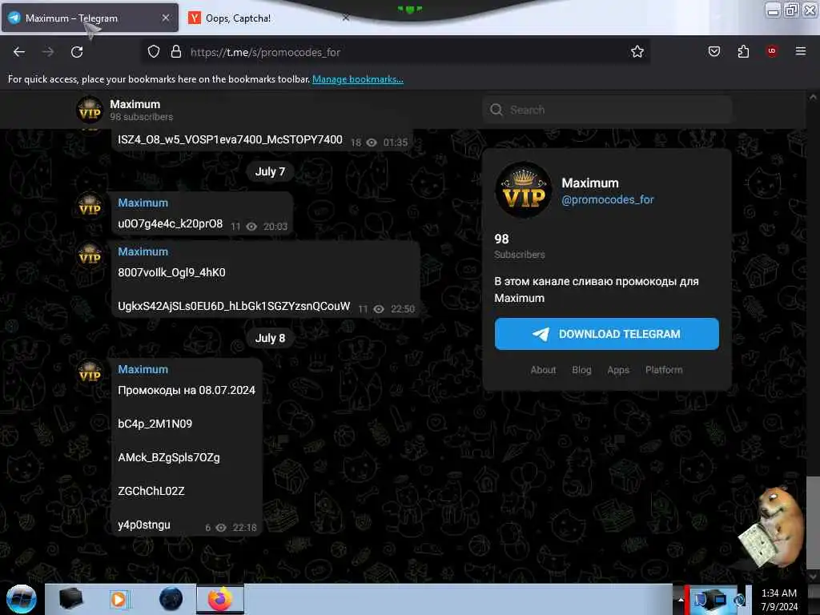Open the tracking protection shield icon
Image resolution: width=820 pixels, height=615 pixels.
[153, 52]
